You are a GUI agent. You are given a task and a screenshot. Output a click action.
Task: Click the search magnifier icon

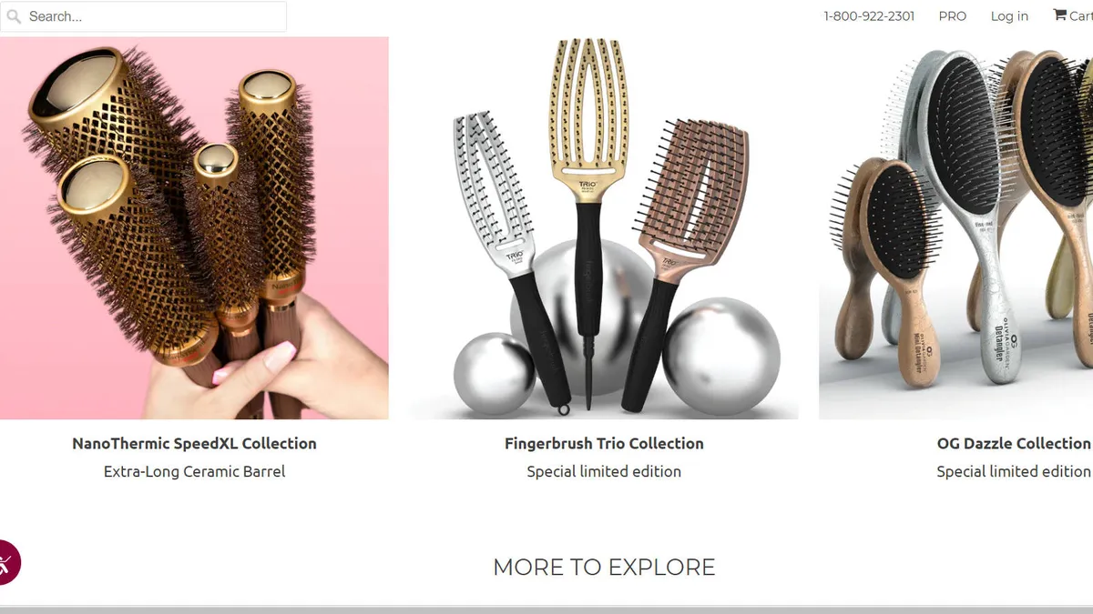(x=14, y=16)
